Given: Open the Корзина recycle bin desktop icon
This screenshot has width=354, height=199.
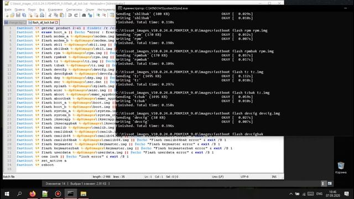Looking at the screenshot, I should pyautogui.click(x=341, y=167).
